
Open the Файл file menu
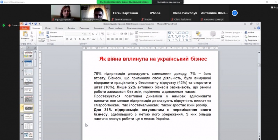[x=25, y=28]
